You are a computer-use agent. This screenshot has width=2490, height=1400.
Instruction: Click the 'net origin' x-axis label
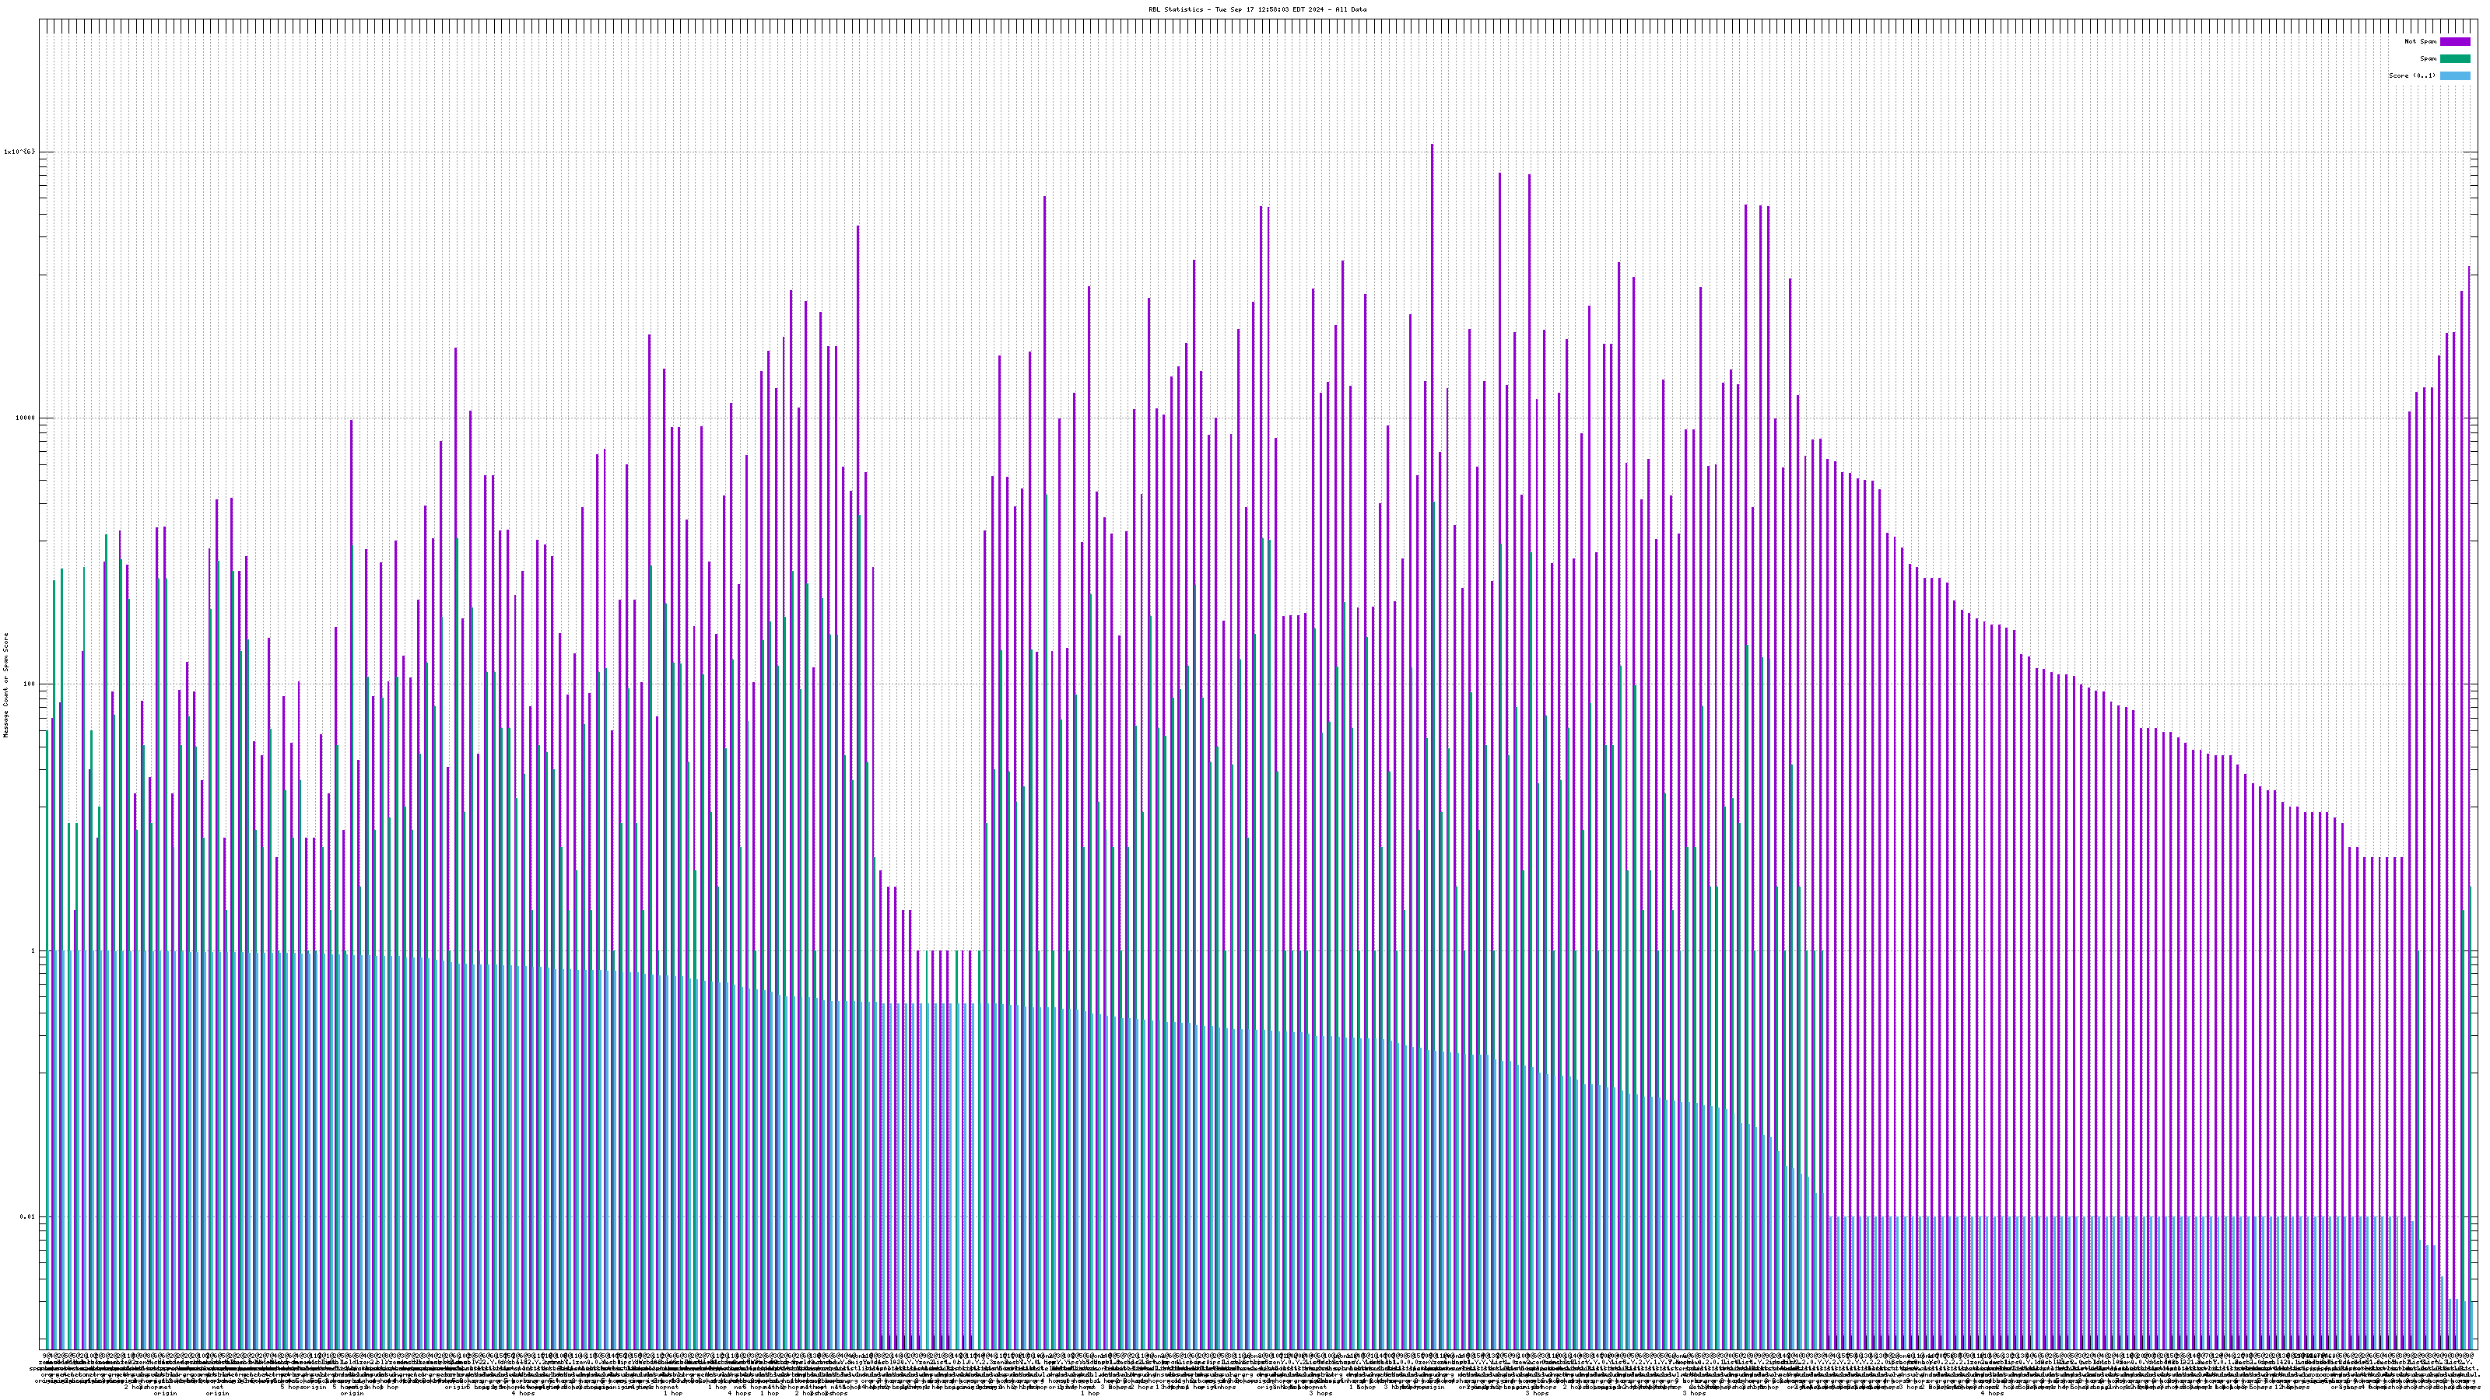click(x=218, y=1391)
